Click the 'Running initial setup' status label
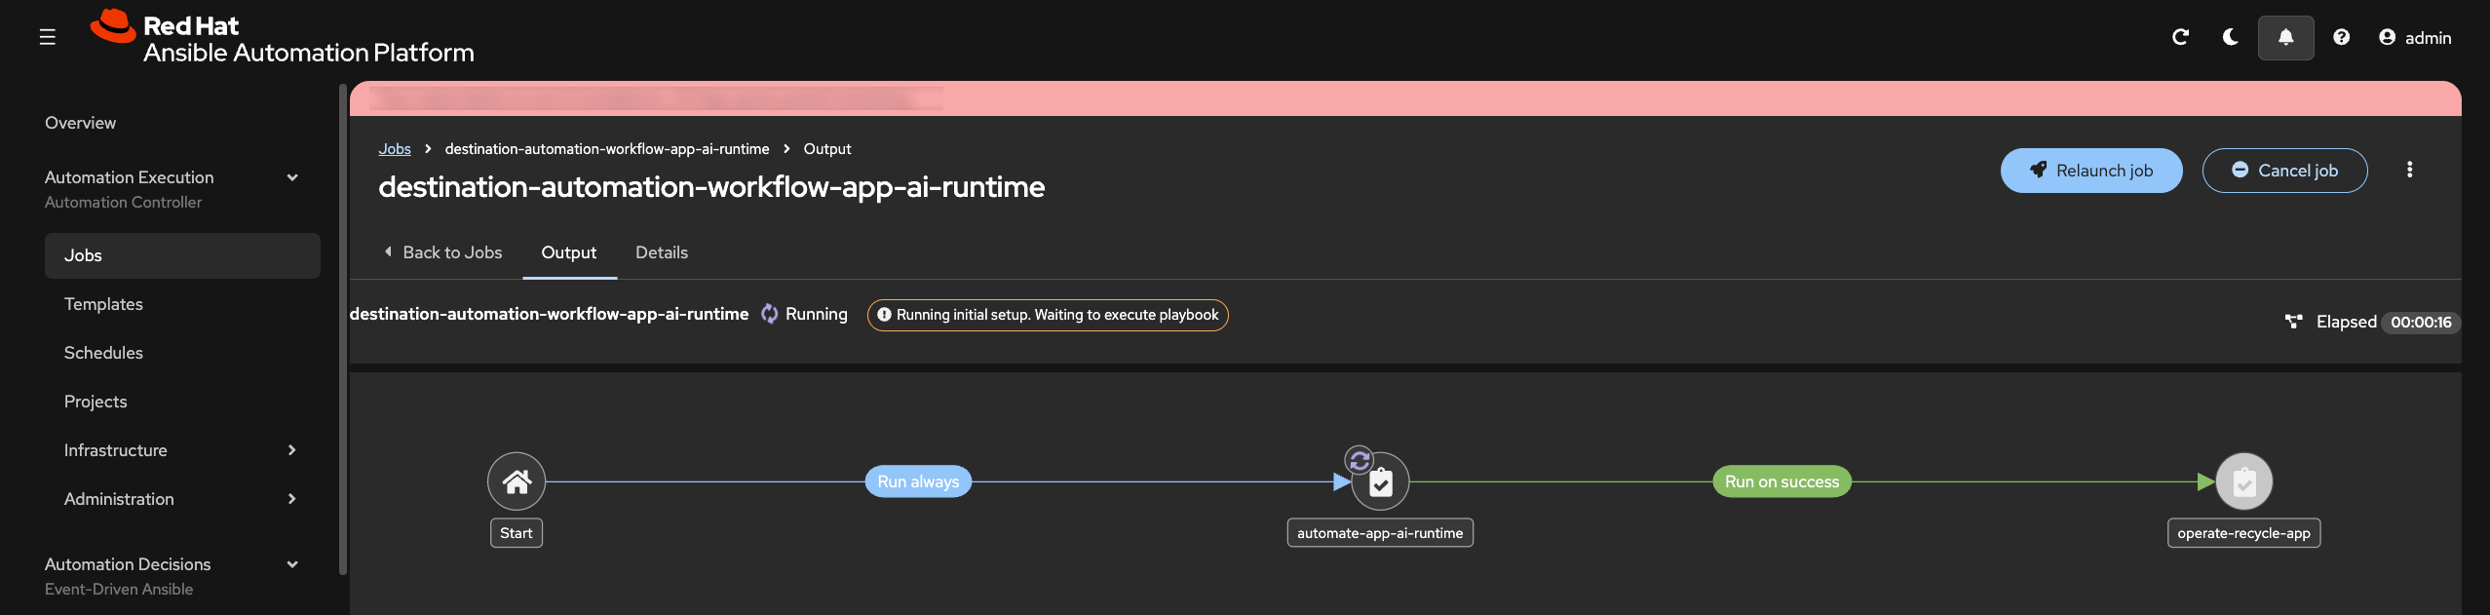 (1048, 315)
